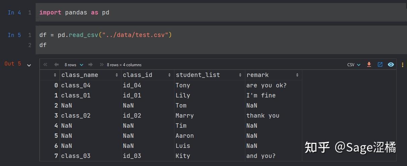407x166 pixels.
Task: Toggle the eye visibility icon
Action: pos(391,65)
